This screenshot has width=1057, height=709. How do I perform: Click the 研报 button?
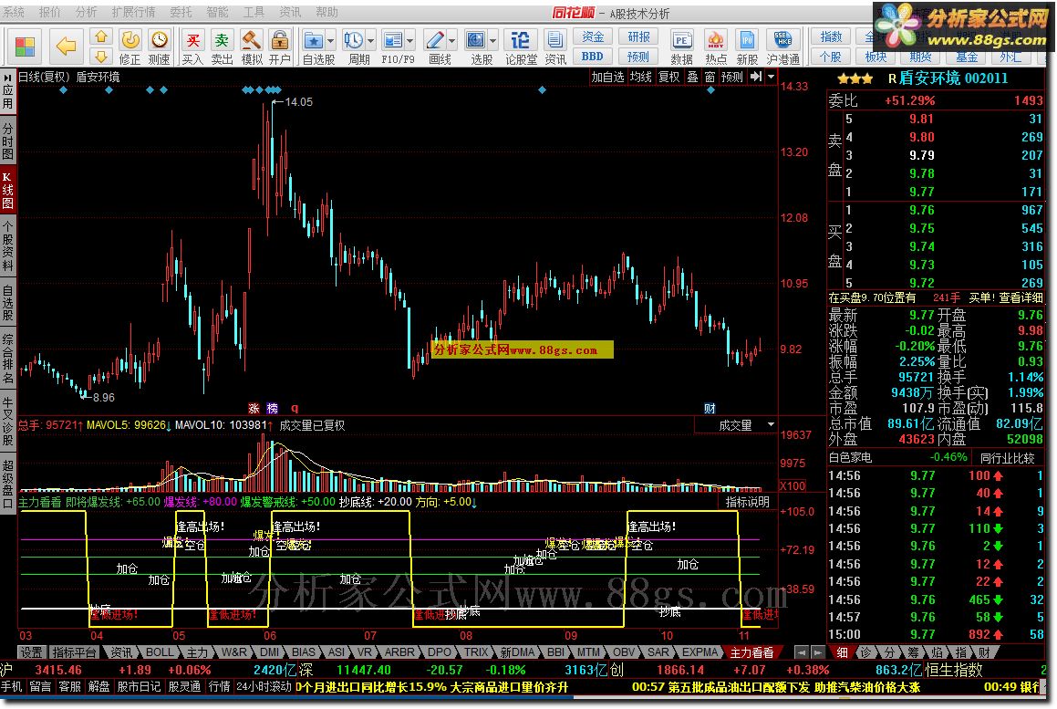[x=638, y=36]
